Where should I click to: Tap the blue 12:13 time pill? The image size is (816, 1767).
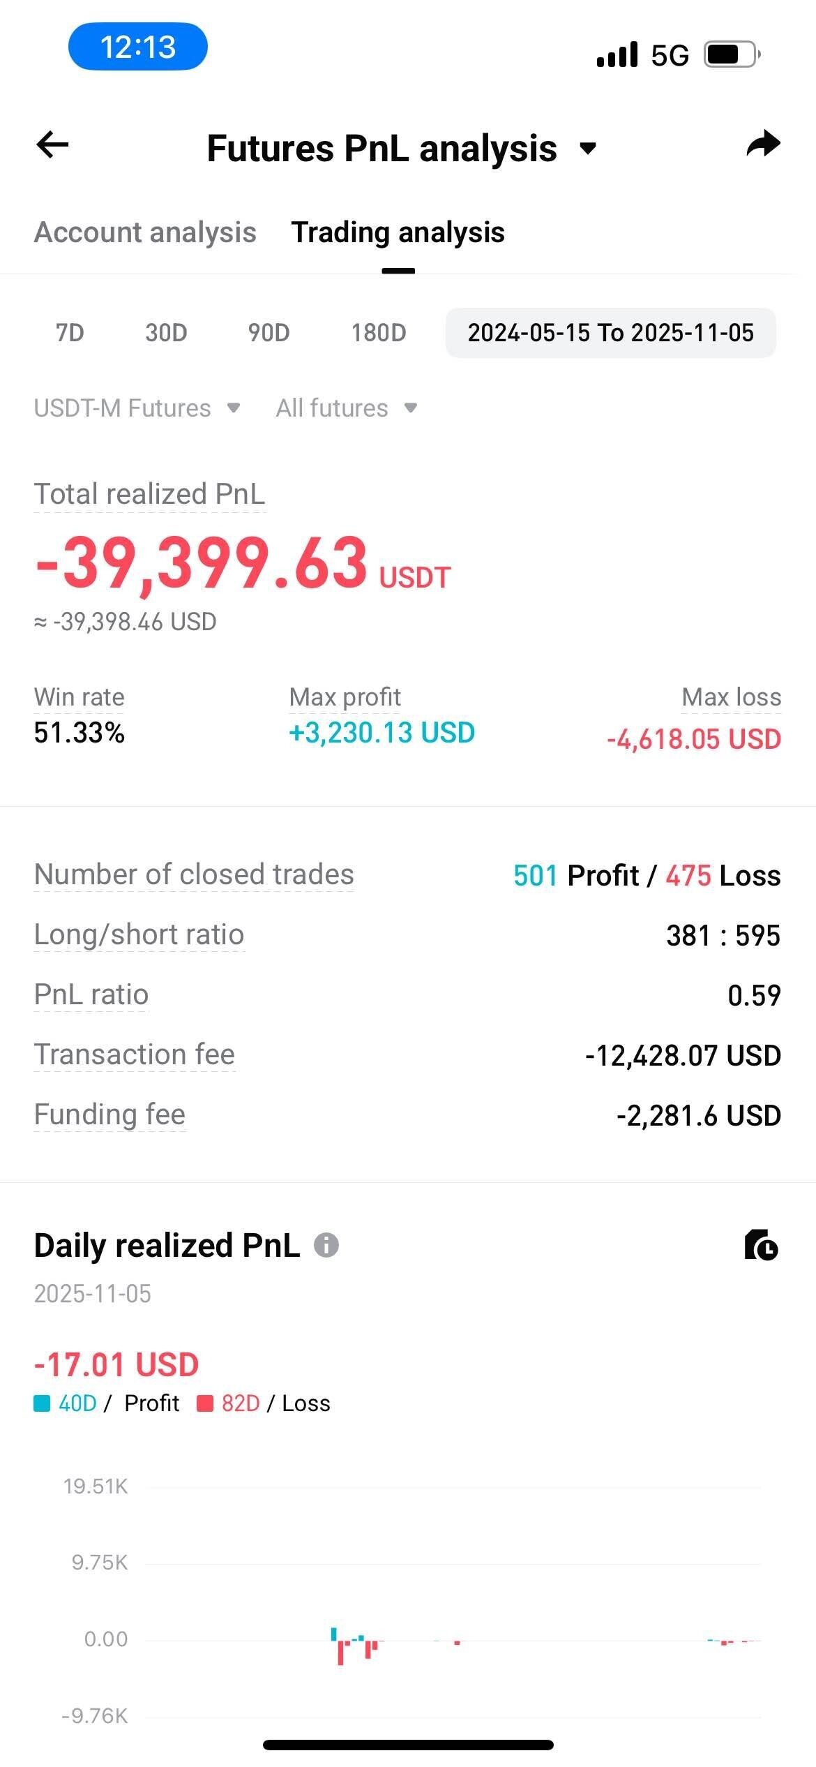pos(137,47)
